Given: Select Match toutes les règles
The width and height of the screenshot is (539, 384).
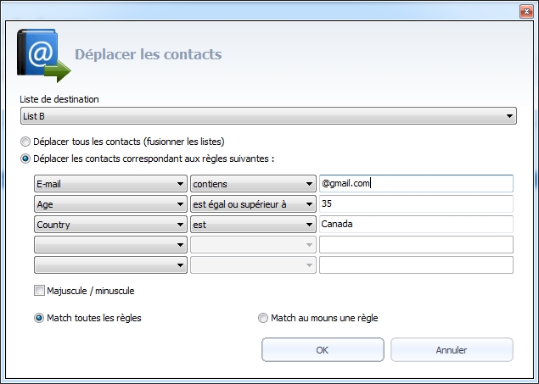Looking at the screenshot, I should tap(39, 318).
